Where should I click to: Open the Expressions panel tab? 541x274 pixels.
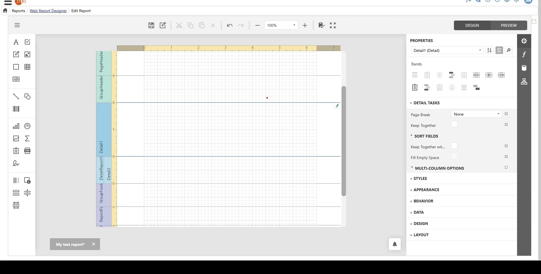point(524,54)
